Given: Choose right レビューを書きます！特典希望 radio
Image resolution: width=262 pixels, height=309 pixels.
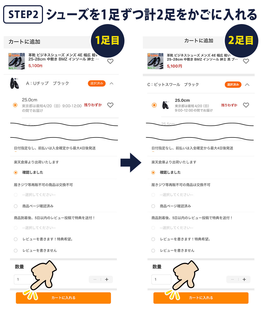Looking at the screenshot, I should click(153, 239).
